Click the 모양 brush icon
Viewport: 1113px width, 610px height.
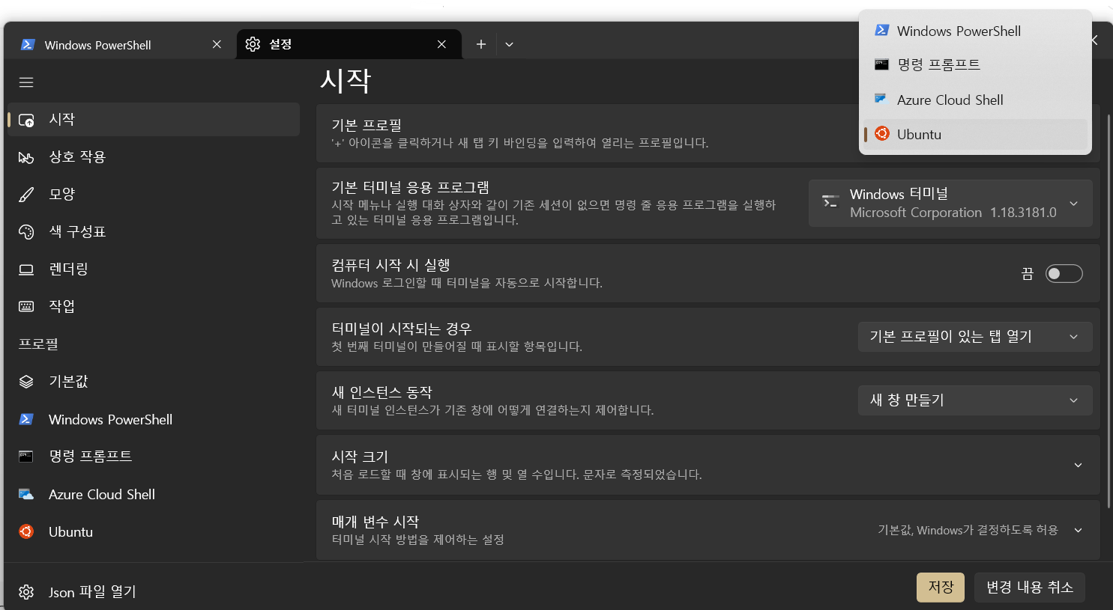(26, 195)
